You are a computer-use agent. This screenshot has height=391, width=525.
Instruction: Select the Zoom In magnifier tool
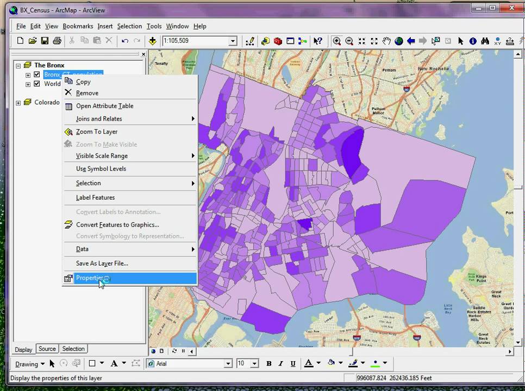tap(337, 41)
